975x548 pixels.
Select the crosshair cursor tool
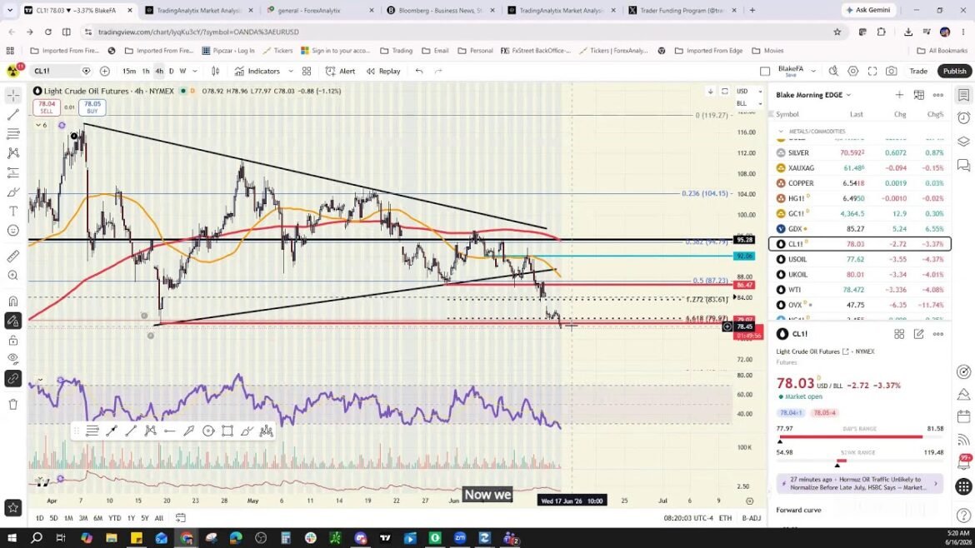(x=13, y=95)
